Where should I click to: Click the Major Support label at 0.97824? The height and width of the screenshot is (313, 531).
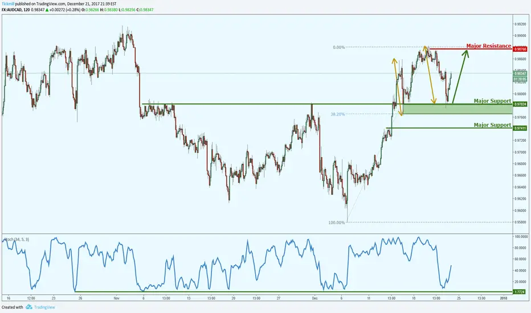[x=492, y=101]
